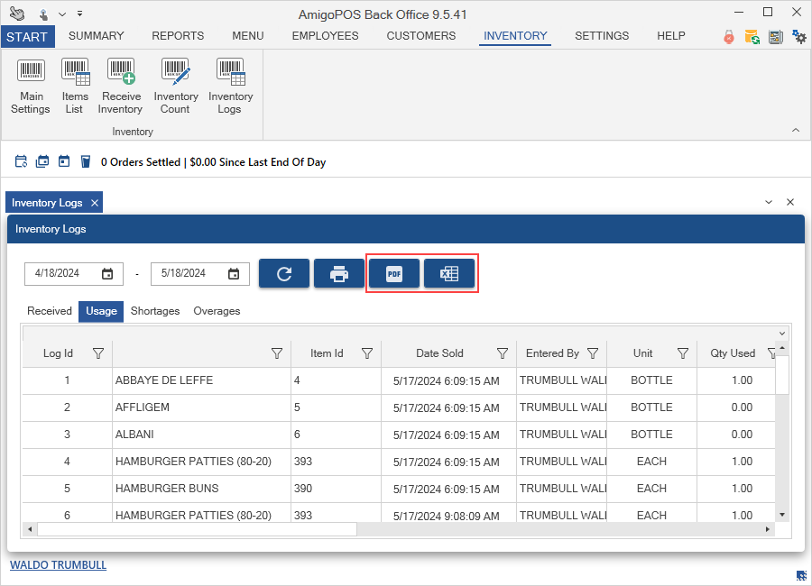Open the end date calendar picker

pyautogui.click(x=234, y=274)
